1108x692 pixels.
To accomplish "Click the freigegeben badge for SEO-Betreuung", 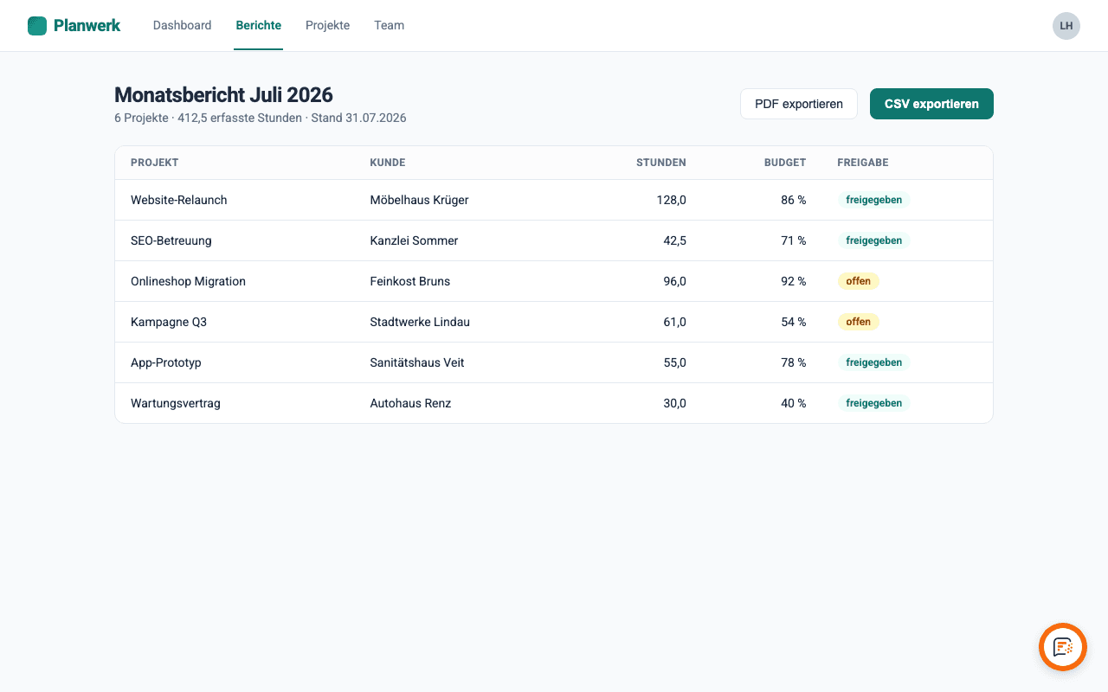I will (873, 240).
